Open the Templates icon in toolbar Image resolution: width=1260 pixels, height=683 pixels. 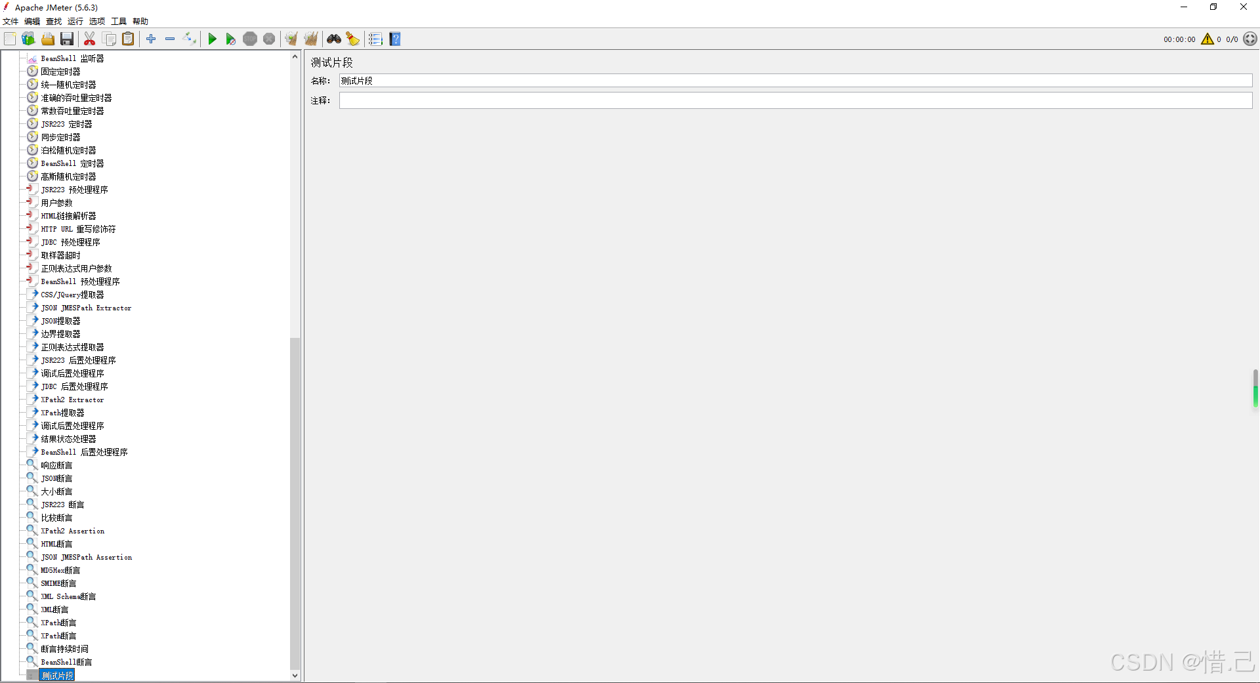click(28, 39)
